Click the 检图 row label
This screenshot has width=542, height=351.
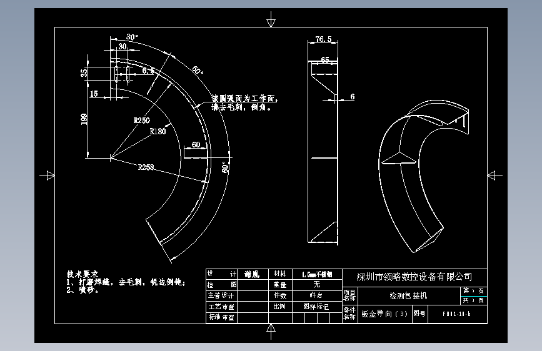click(x=221, y=285)
